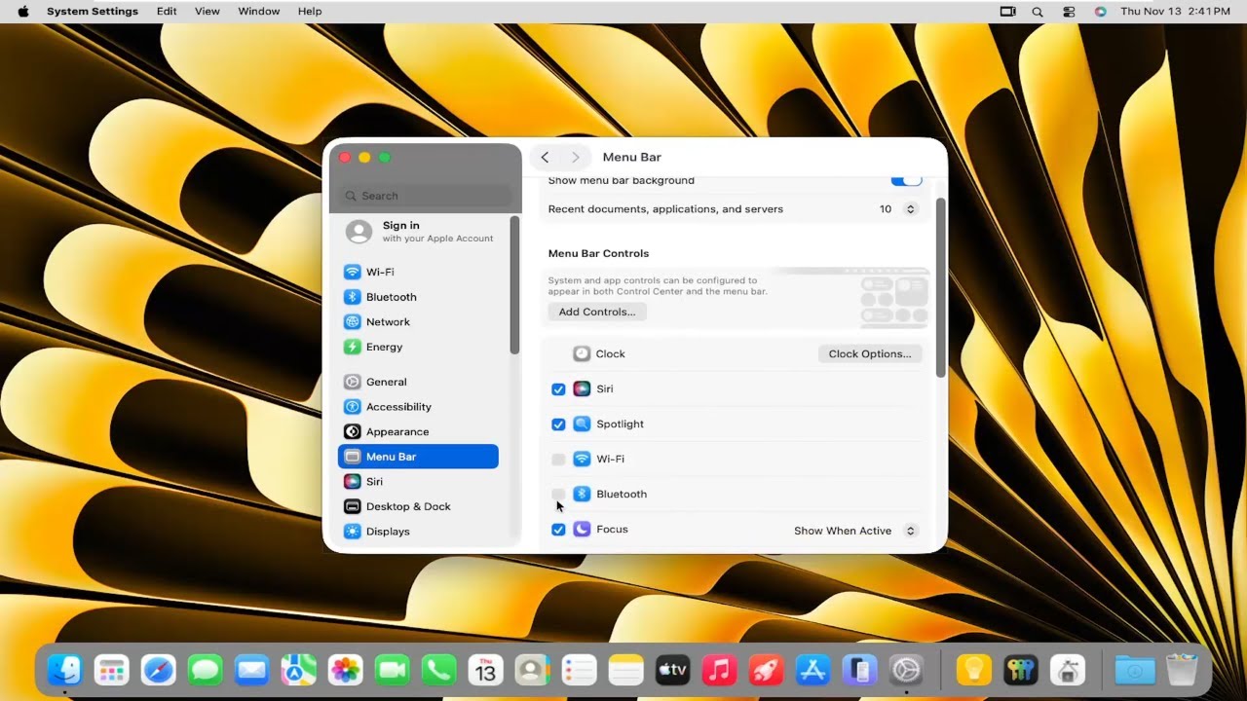Select Menu Bar in sidebar

point(418,457)
